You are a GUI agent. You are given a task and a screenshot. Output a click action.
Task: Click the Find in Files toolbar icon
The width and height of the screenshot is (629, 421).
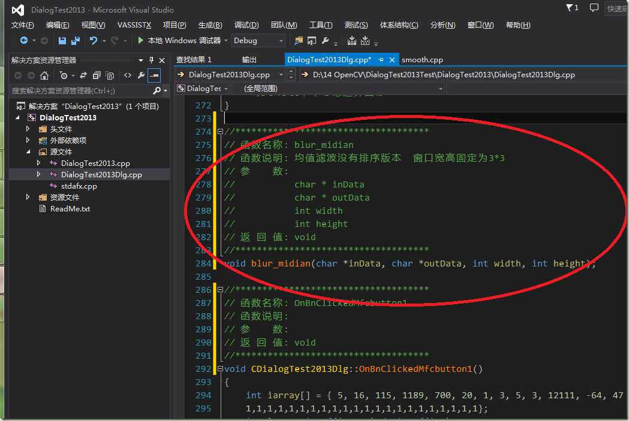pyautogui.click(x=299, y=41)
